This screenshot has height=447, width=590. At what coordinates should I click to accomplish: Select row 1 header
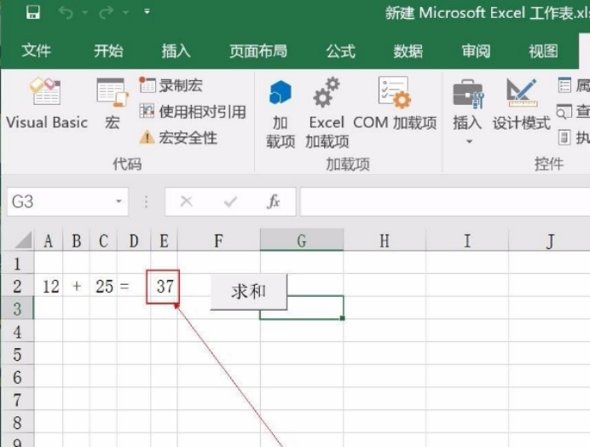coord(17,264)
